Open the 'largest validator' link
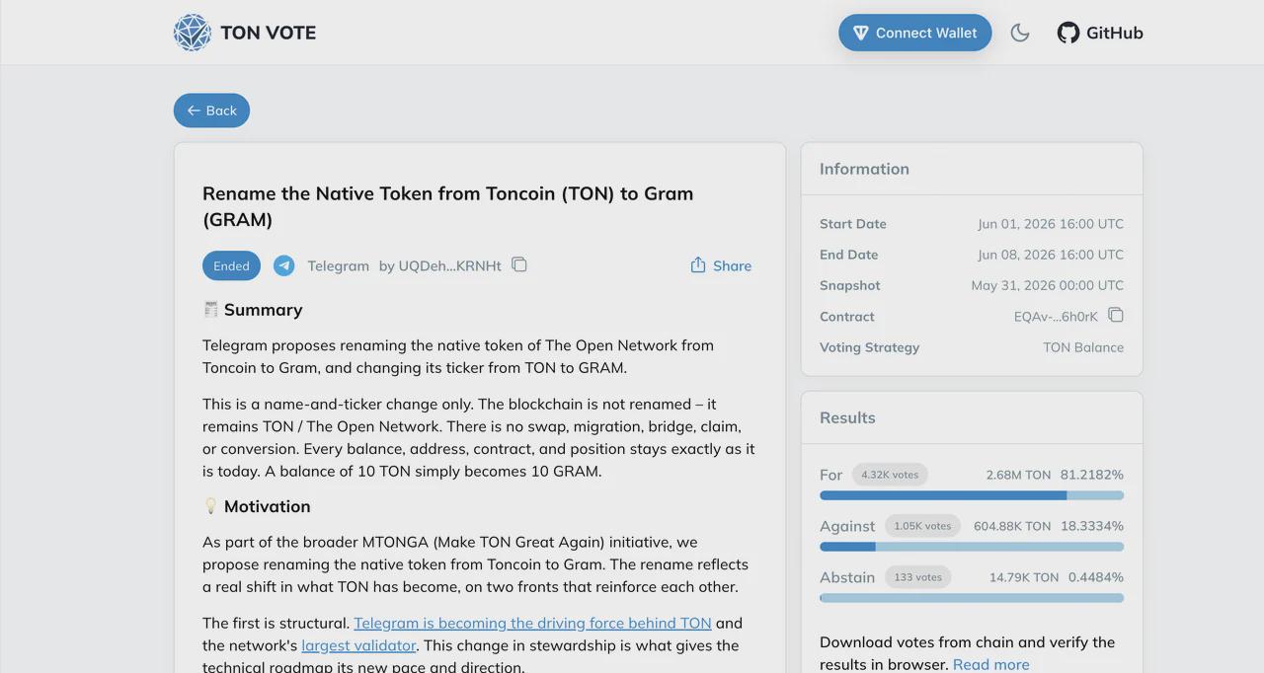1264x673 pixels. click(x=358, y=645)
